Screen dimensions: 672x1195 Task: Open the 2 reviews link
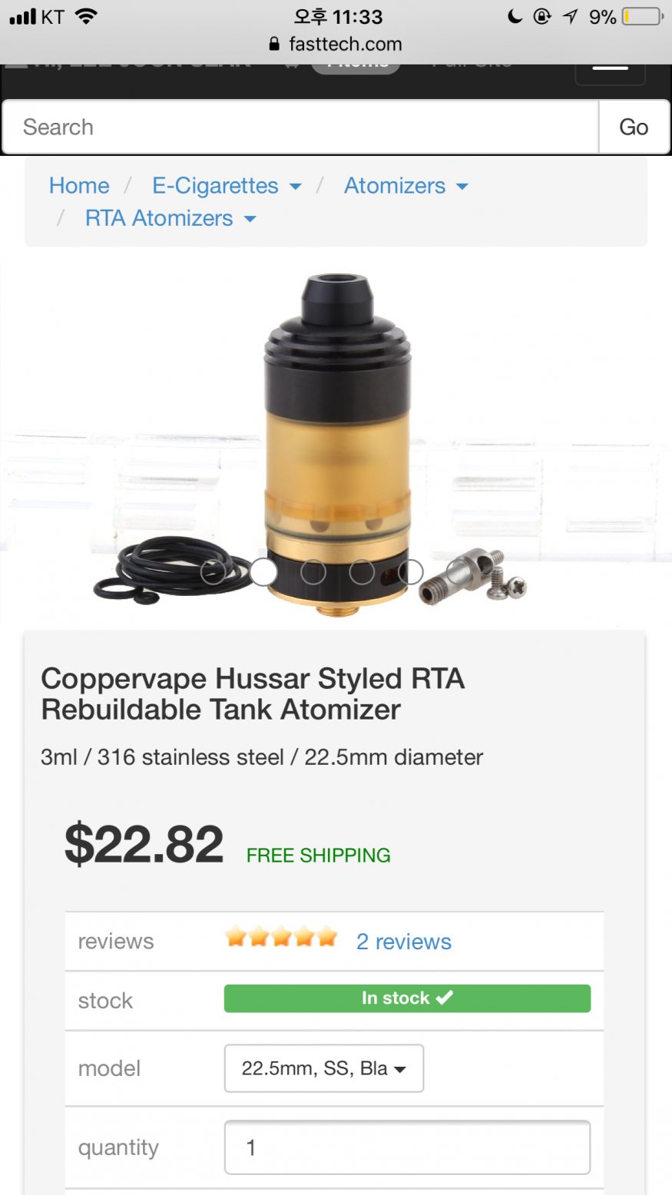click(404, 942)
